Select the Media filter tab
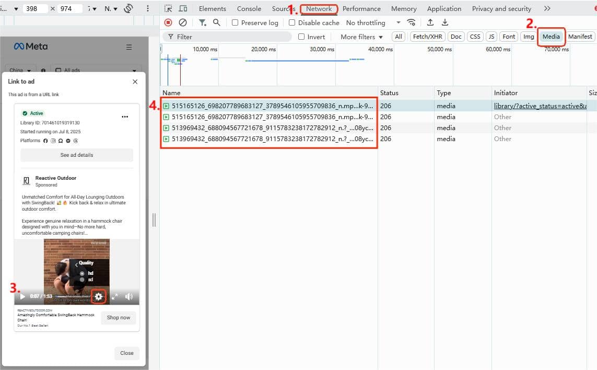This screenshot has width=597, height=370. click(x=551, y=37)
